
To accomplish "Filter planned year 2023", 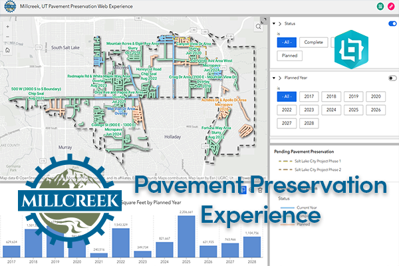I will pyautogui.click(x=309, y=110).
